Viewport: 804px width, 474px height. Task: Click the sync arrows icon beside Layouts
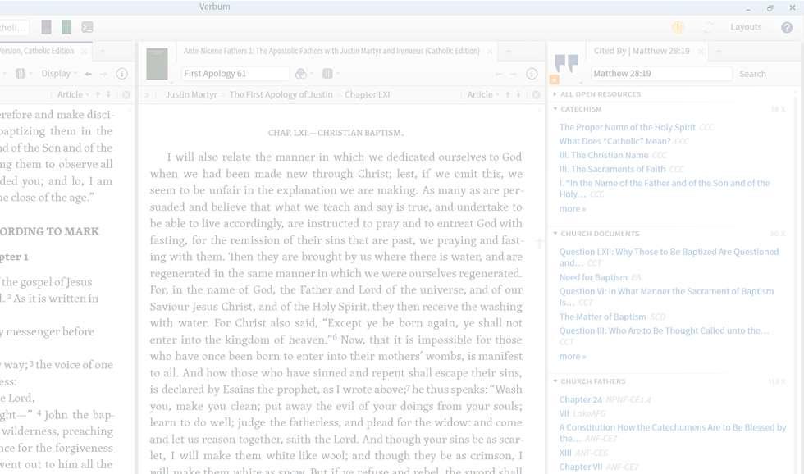click(708, 27)
